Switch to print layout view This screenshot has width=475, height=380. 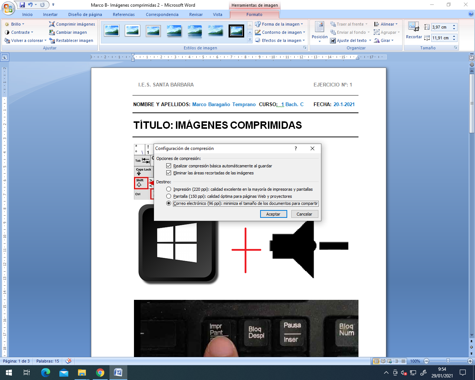pyautogui.click(x=376, y=361)
